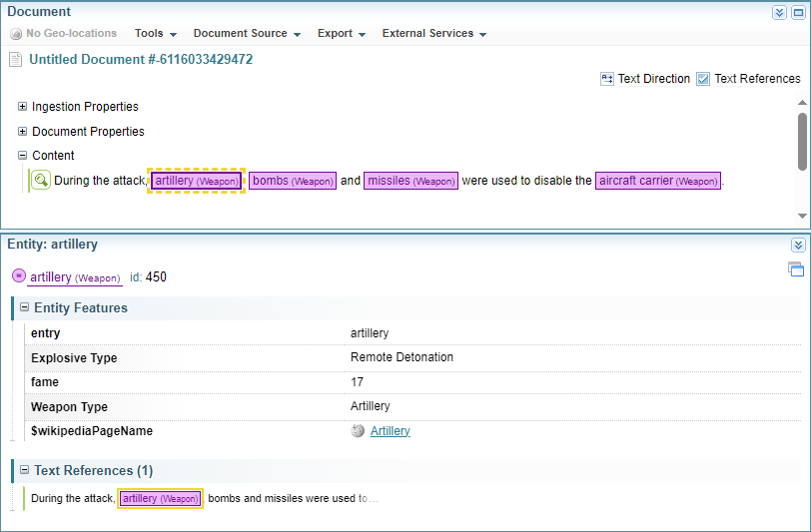The height and width of the screenshot is (532, 811).
Task: Open the Artillery Wikipedia link
Action: pyautogui.click(x=390, y=431)
